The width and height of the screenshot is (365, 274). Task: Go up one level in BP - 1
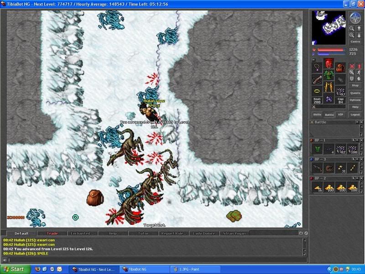pyautogui.click(x=353, y=140)
